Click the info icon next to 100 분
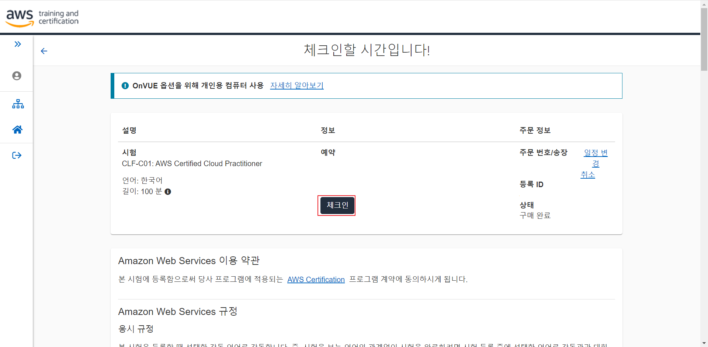The image size is (708, 347). [x=168, y=192]
